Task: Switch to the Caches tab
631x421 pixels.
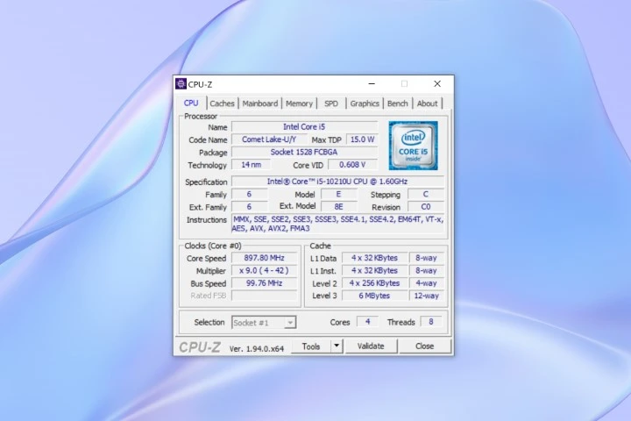Action: (x=222, y=103)
